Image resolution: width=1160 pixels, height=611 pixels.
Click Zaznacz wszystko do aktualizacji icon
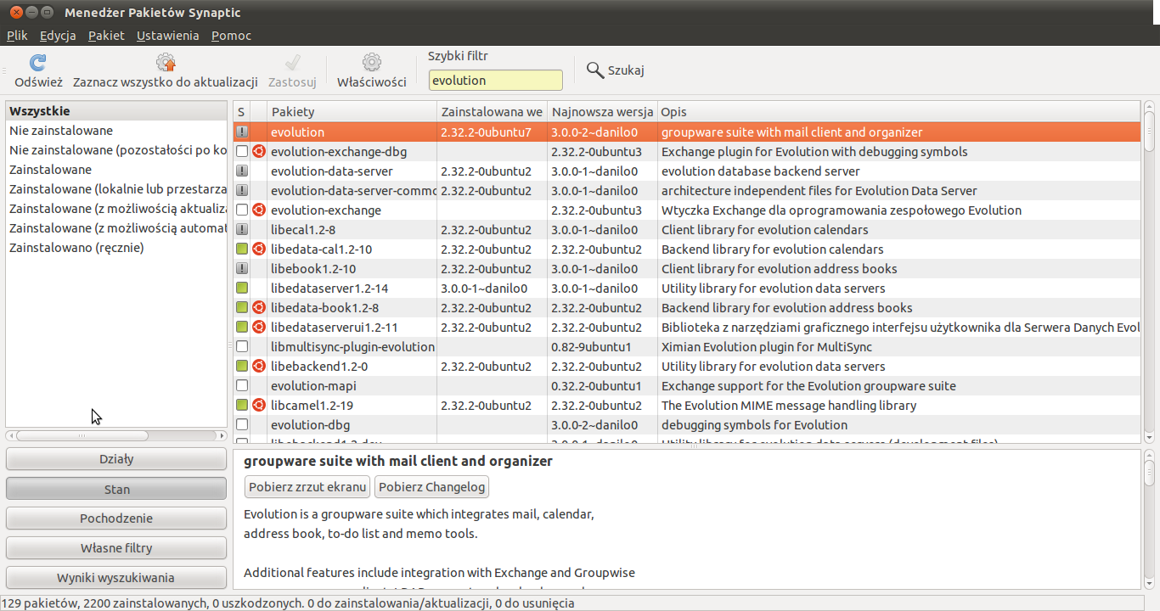pos(166,63)
